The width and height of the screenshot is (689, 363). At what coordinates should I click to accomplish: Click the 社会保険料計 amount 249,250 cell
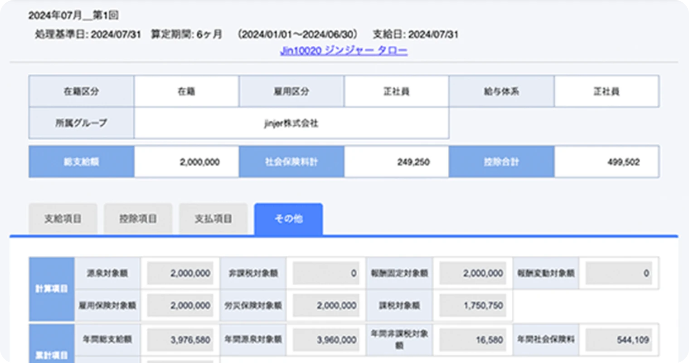pos(396,162)
